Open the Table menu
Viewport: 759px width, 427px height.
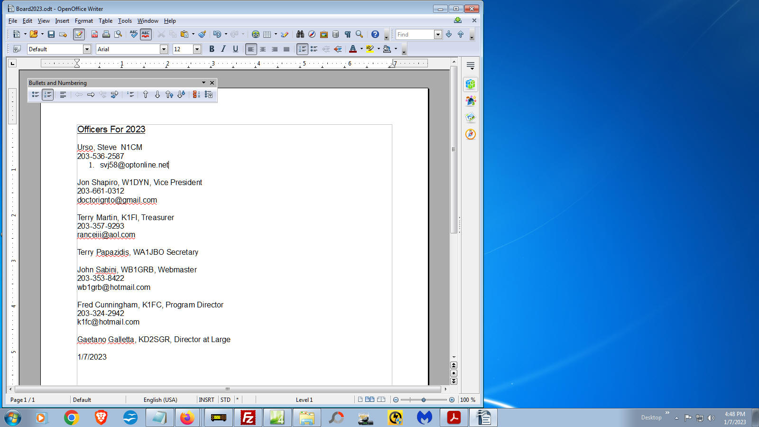105,21
